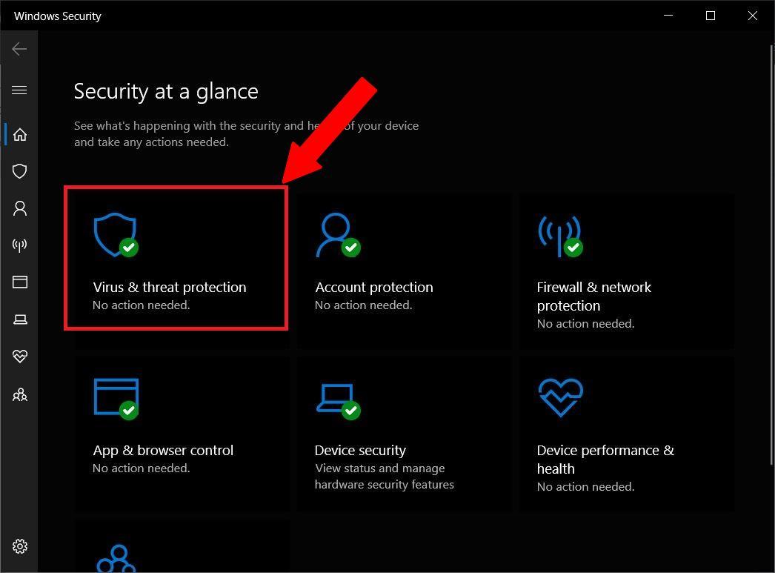Open Virus & threat protection shield in sidebar

coord(20,171)
